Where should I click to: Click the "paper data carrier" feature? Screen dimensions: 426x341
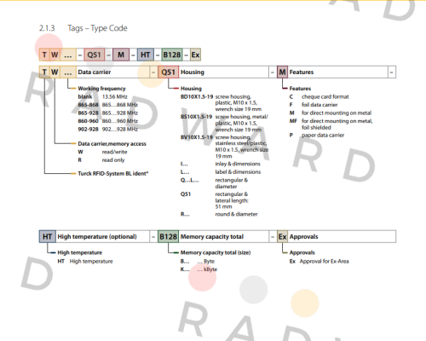click(323, 135)
